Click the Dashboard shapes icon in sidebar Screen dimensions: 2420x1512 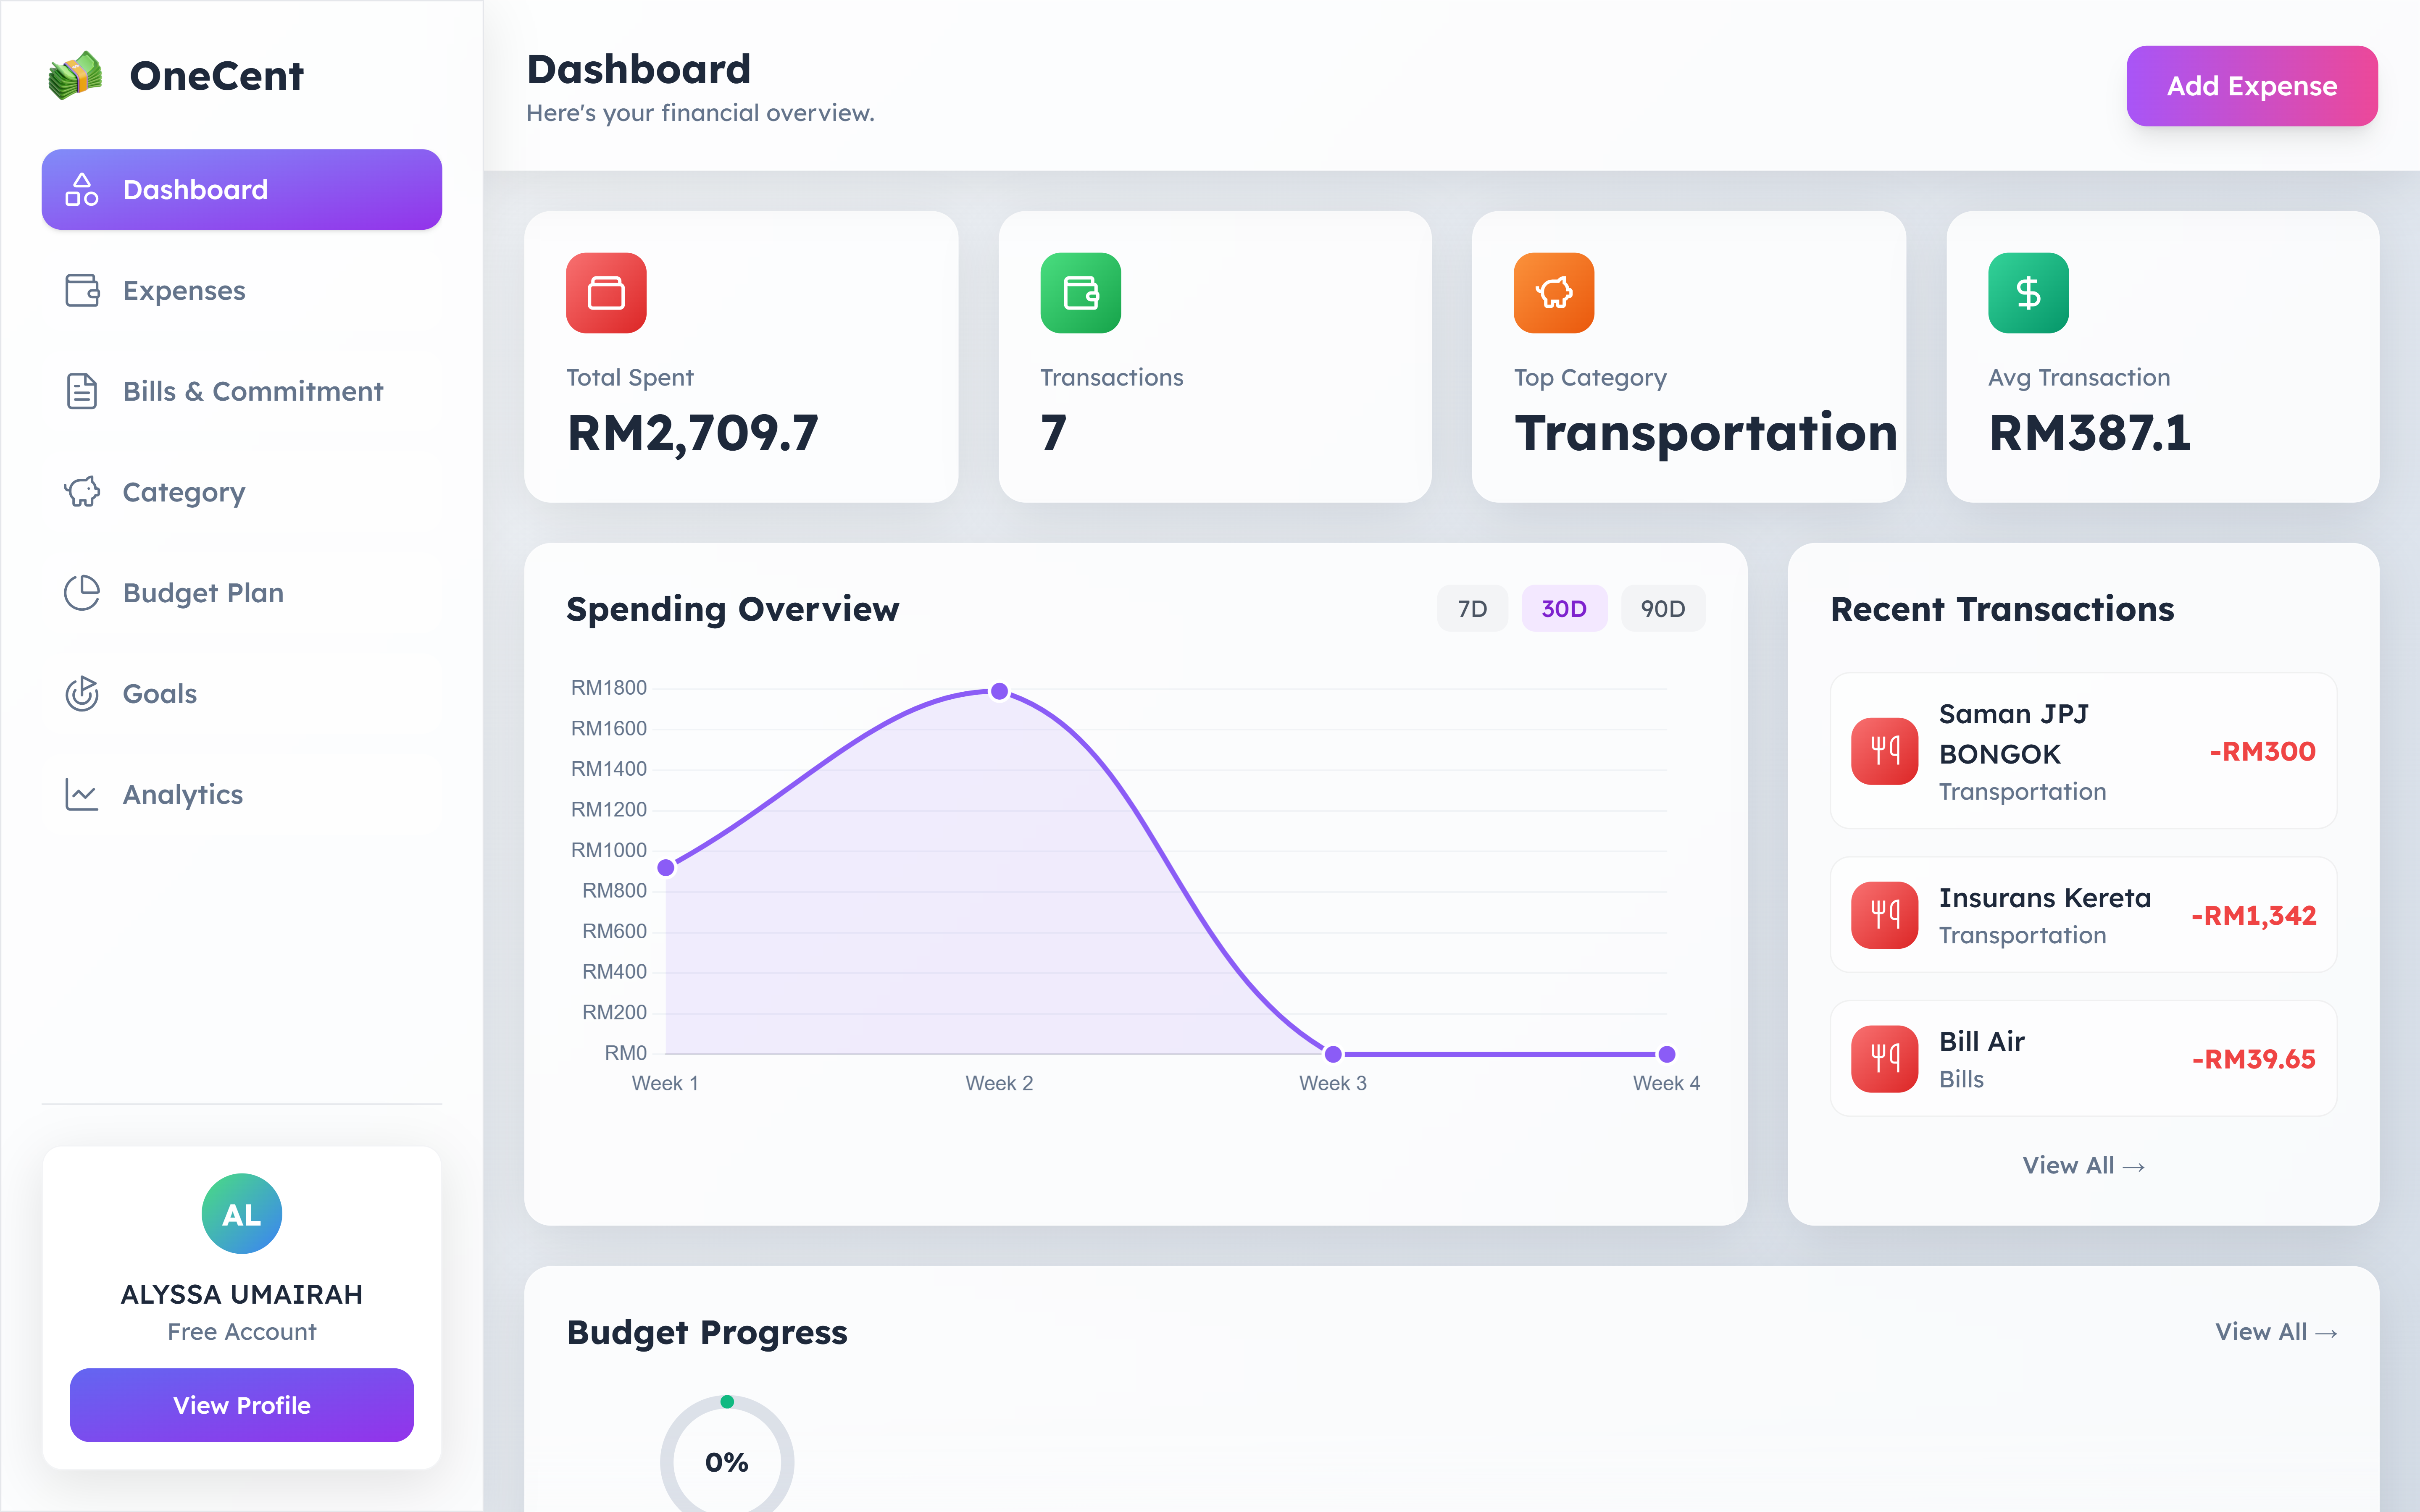tap(82, 190)
